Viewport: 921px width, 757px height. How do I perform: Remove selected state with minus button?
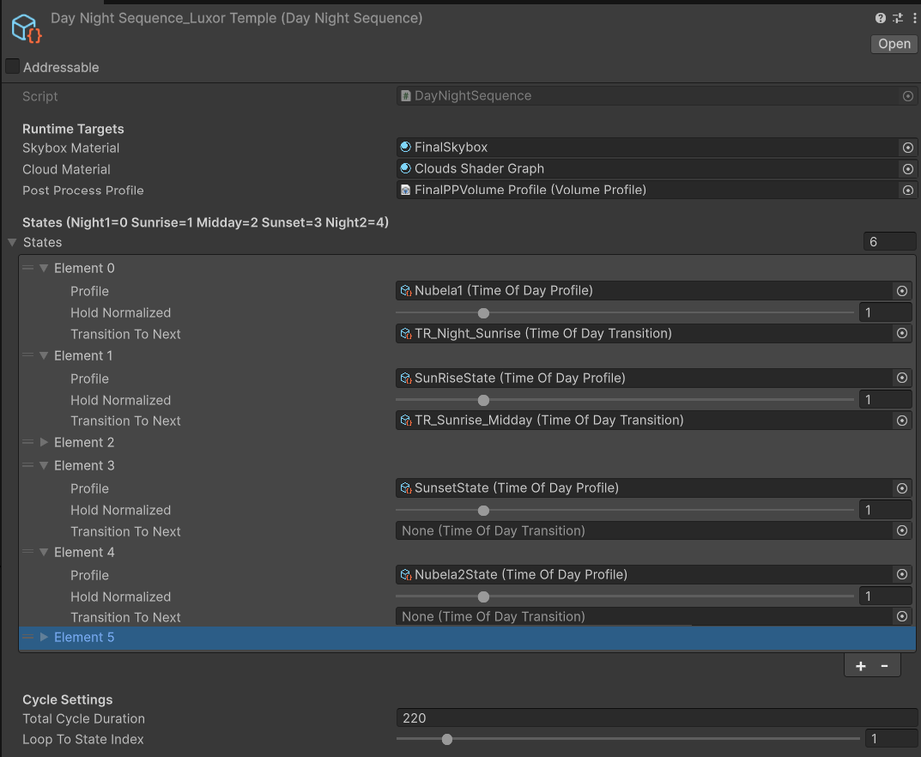point(885,666)
